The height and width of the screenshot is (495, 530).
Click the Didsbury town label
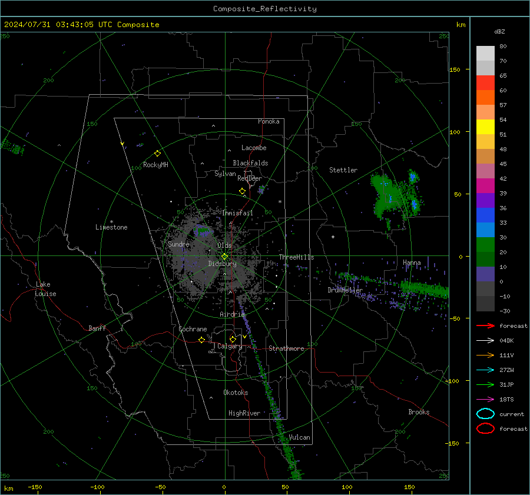[222, 264]
